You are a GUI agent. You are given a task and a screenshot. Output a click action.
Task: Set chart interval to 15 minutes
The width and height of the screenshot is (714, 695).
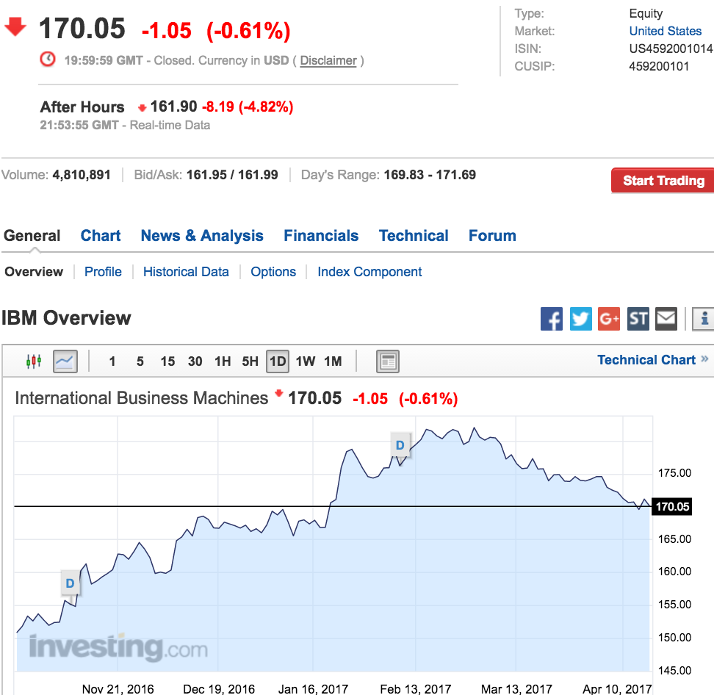[167, 361]
